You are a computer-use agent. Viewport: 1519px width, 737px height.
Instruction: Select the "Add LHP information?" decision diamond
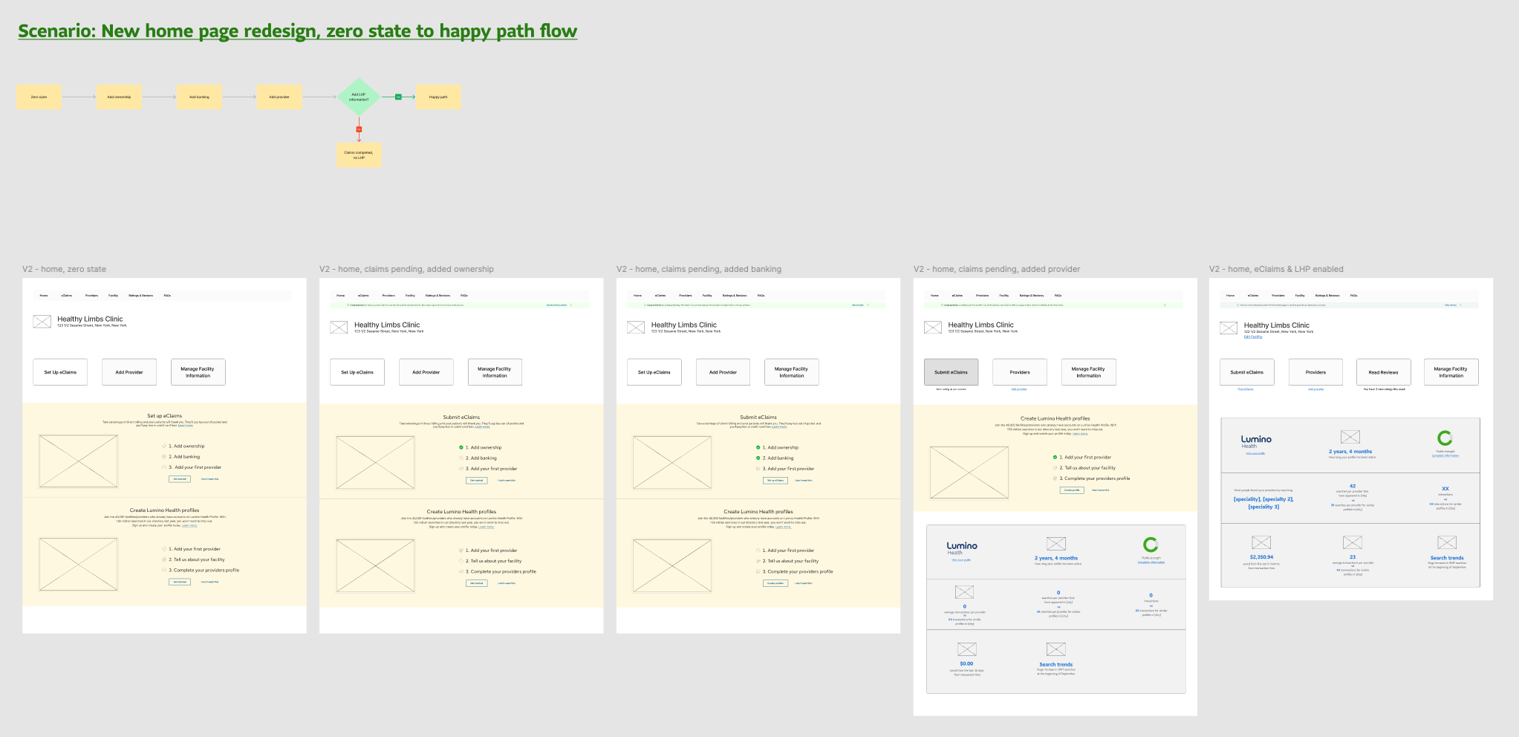(359, 97)
